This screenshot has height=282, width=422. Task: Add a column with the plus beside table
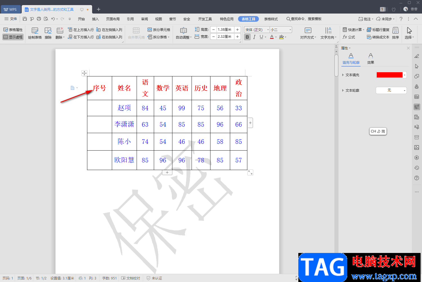(250, 123)
